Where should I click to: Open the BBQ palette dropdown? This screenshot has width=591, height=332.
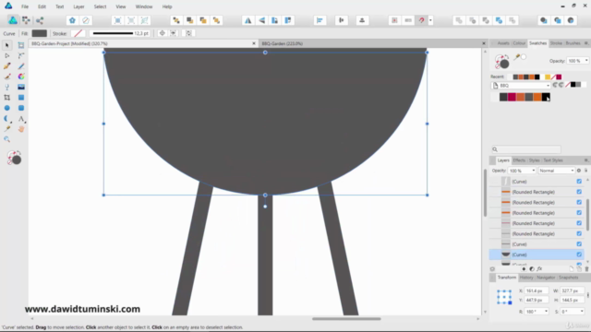548,86
